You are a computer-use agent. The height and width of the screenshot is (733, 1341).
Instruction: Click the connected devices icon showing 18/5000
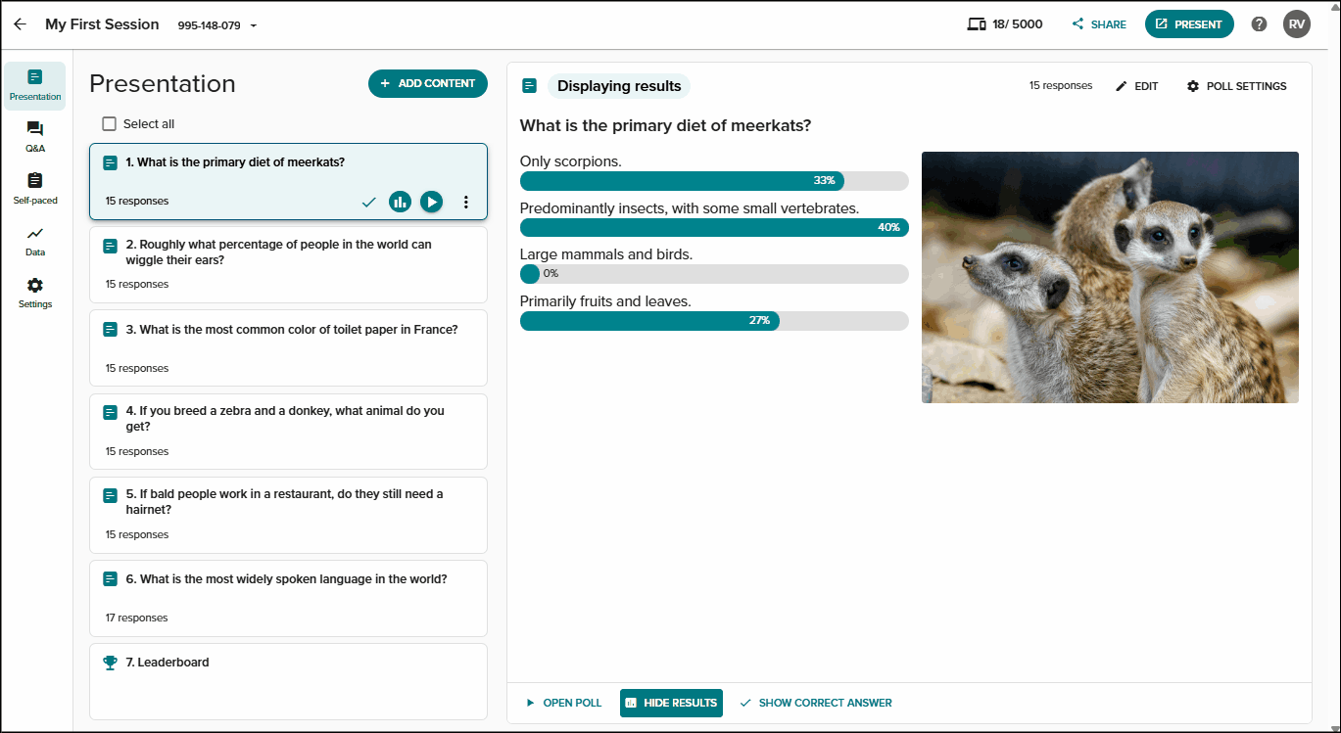[976, 24]
